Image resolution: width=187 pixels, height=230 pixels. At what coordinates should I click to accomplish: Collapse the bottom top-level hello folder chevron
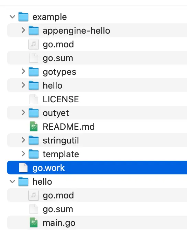pos(12,182)
